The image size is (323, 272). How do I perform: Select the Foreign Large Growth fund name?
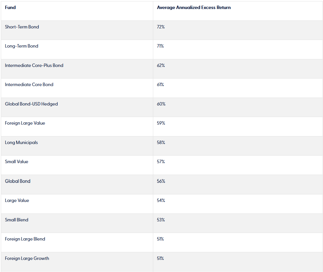pos(27,258)
